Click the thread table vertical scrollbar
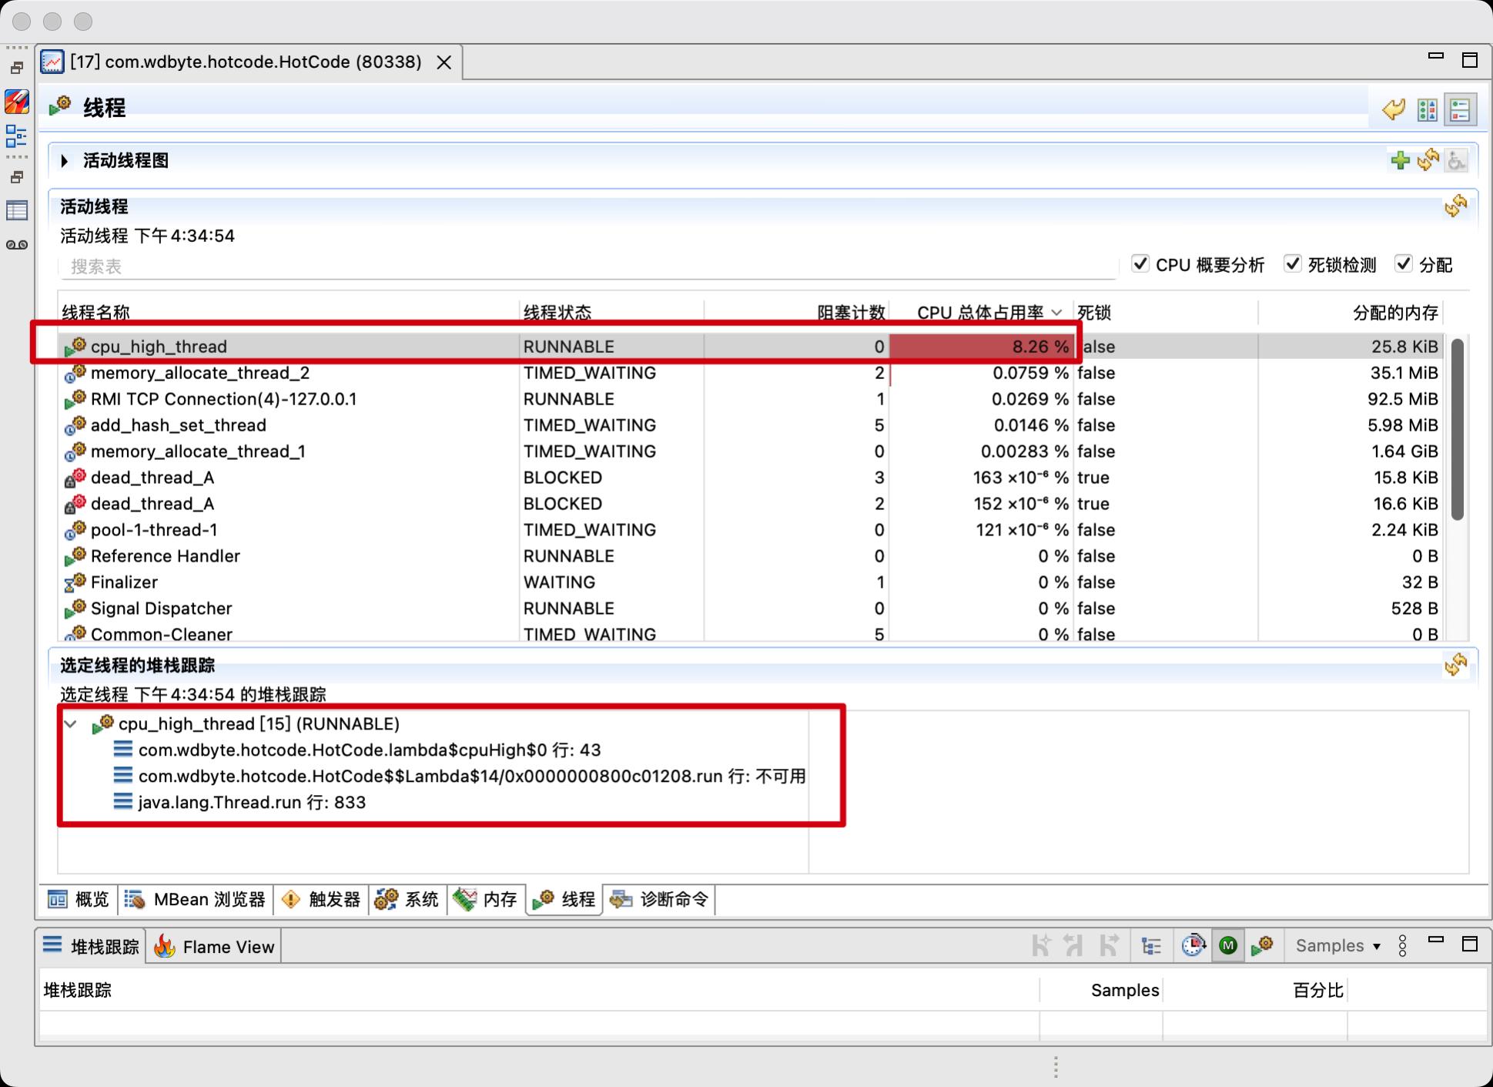Viewport: 1493px width, 1087px height. (1456, 429)
